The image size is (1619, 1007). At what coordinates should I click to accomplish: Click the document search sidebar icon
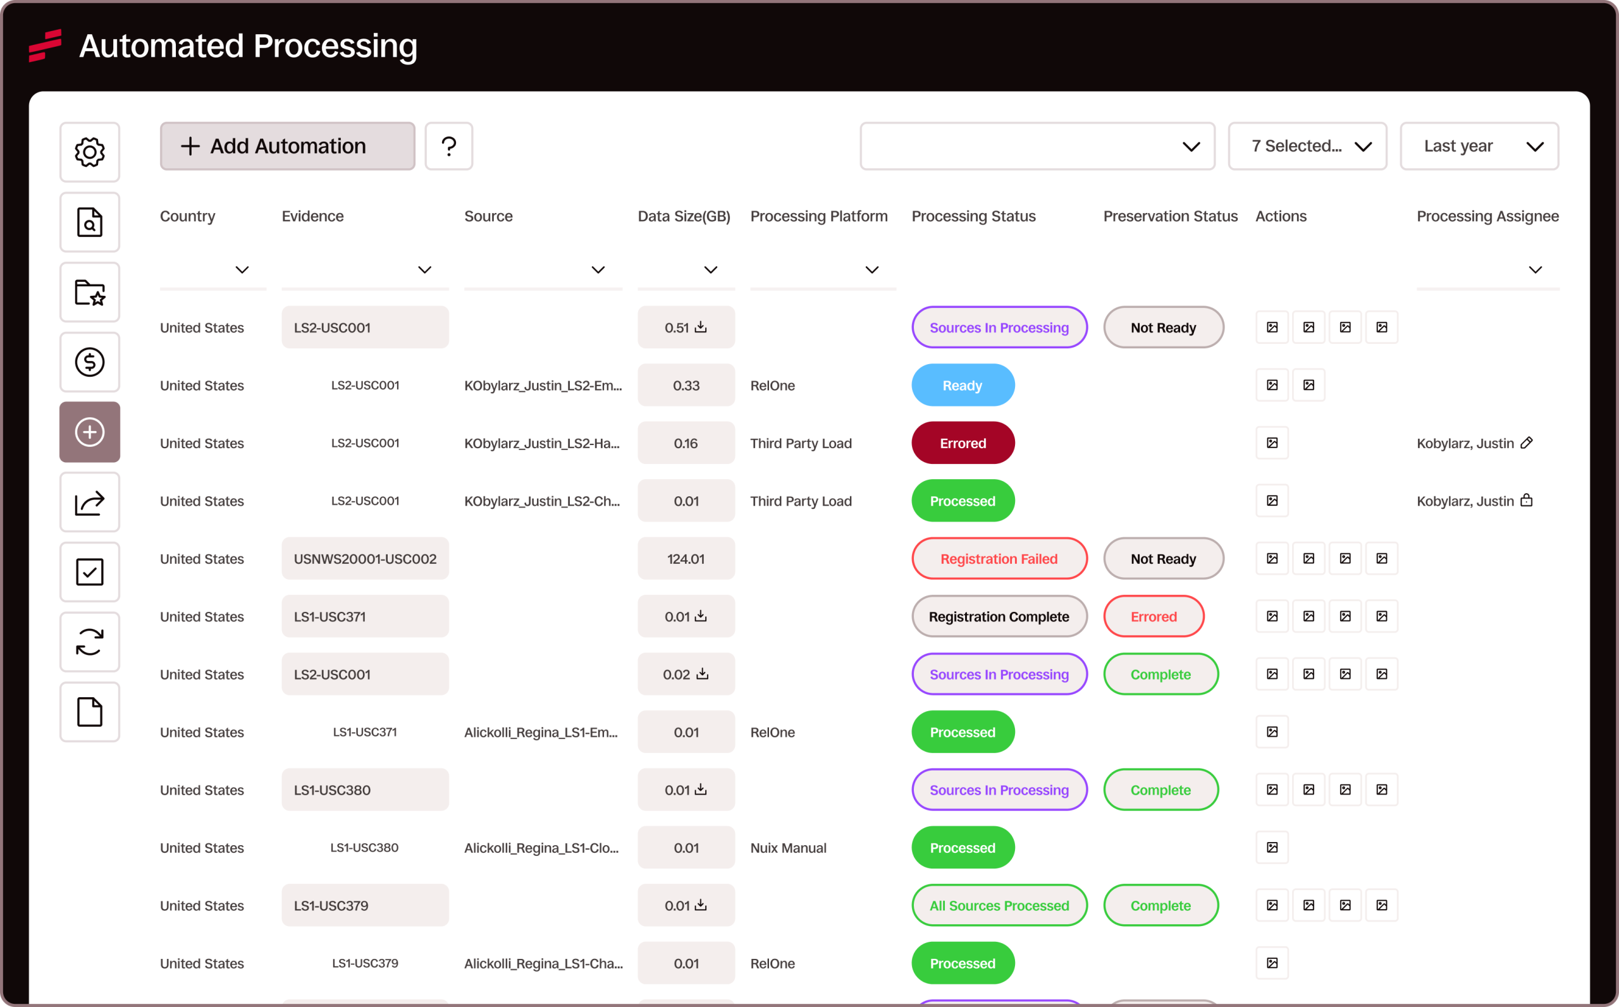(89, 222)
